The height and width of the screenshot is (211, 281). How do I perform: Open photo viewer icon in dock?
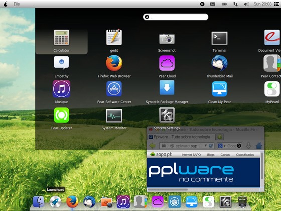(106, 202)
